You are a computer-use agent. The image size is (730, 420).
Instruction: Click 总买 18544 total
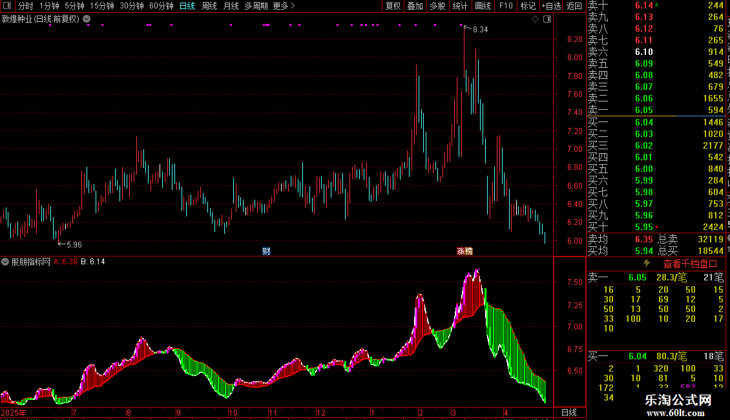(x=691, y=251)
